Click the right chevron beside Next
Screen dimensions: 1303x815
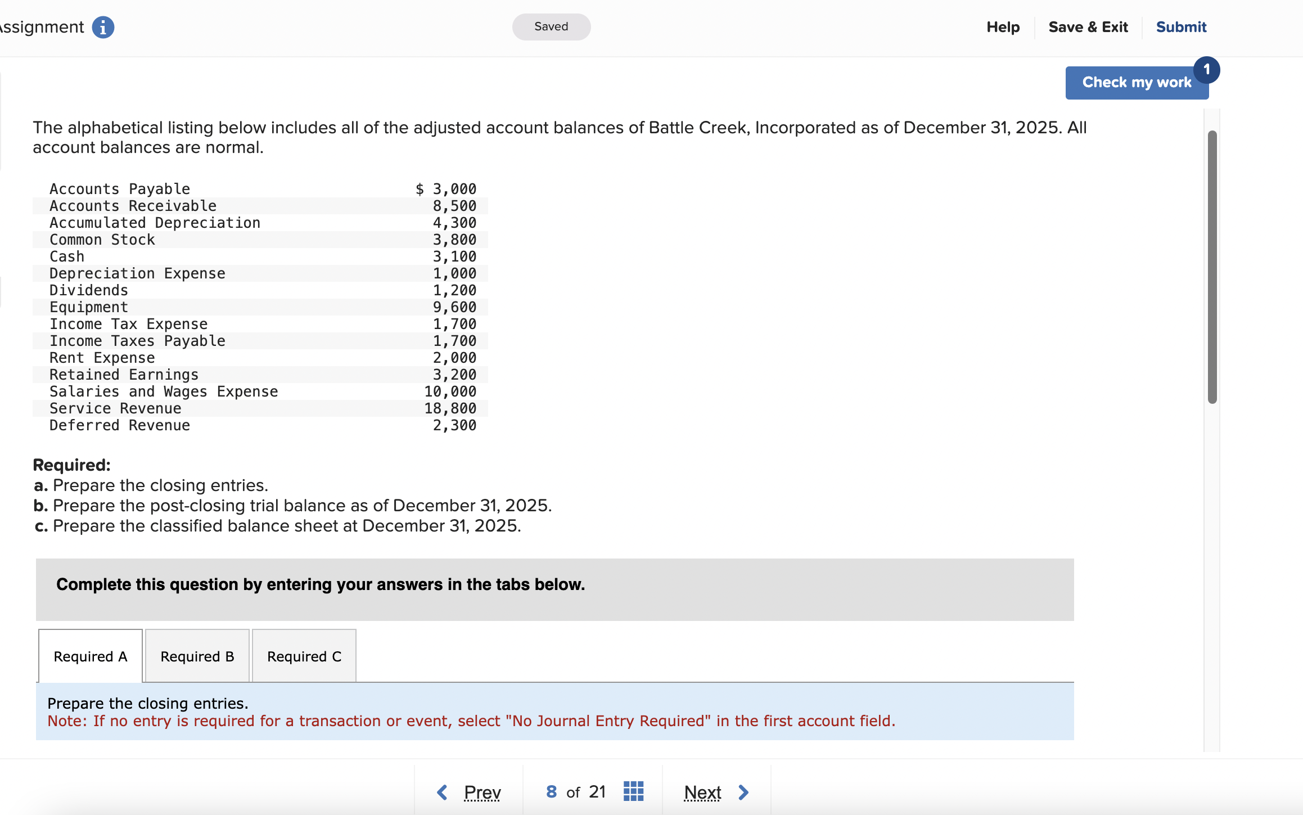pyautogui.click(x=743, y=792)
